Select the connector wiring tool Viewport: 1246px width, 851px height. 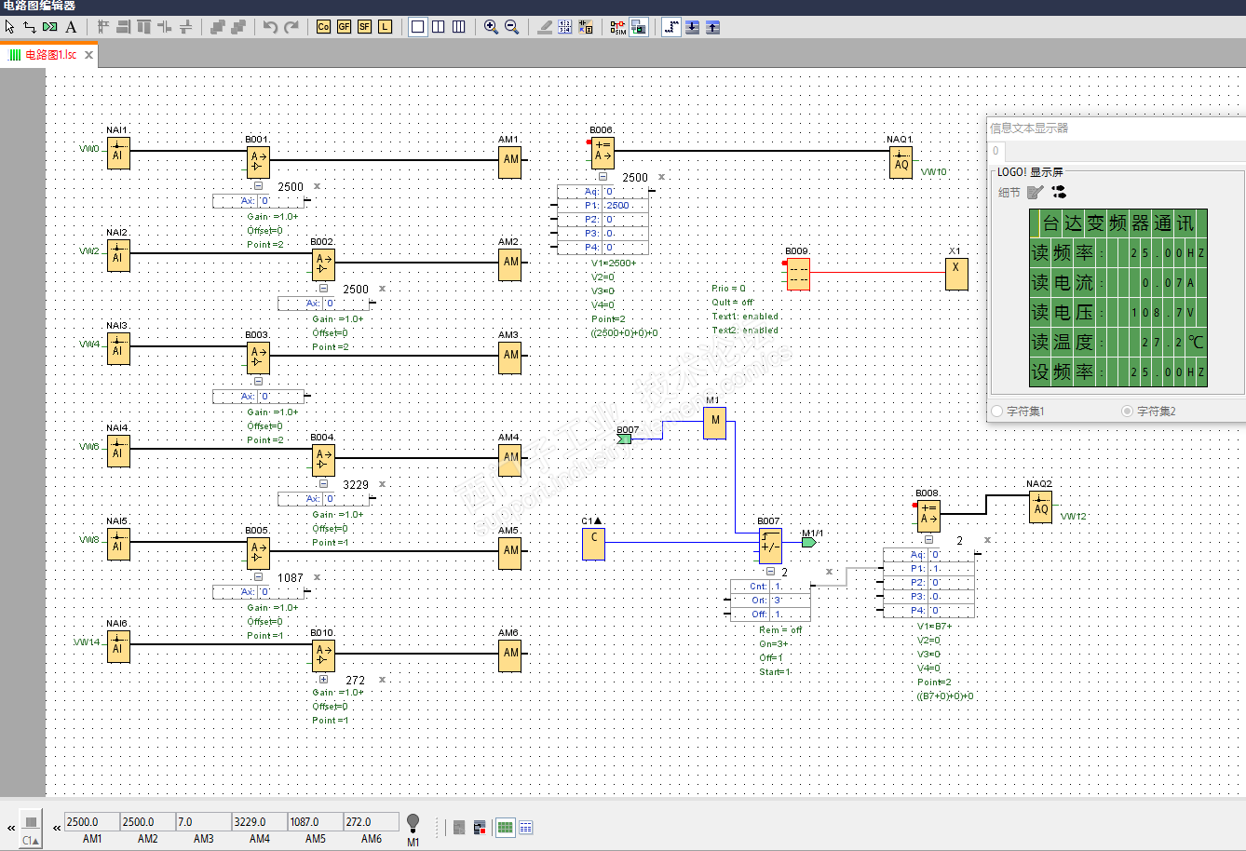click(30, 27)
